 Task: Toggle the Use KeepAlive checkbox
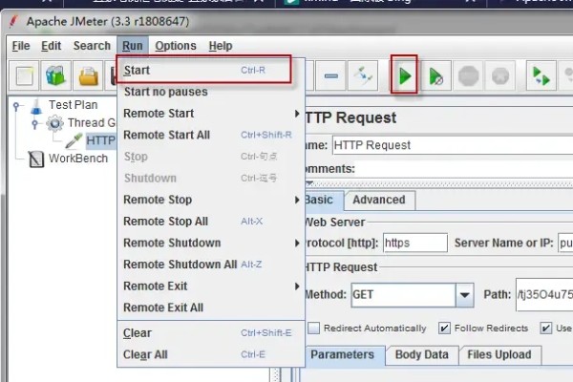pos(545,328)
